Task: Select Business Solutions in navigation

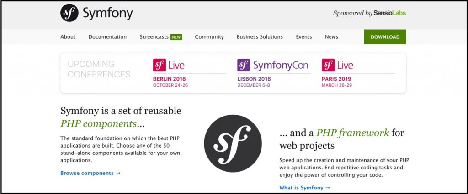Action: pyautogui.click(x=260, y=37)
